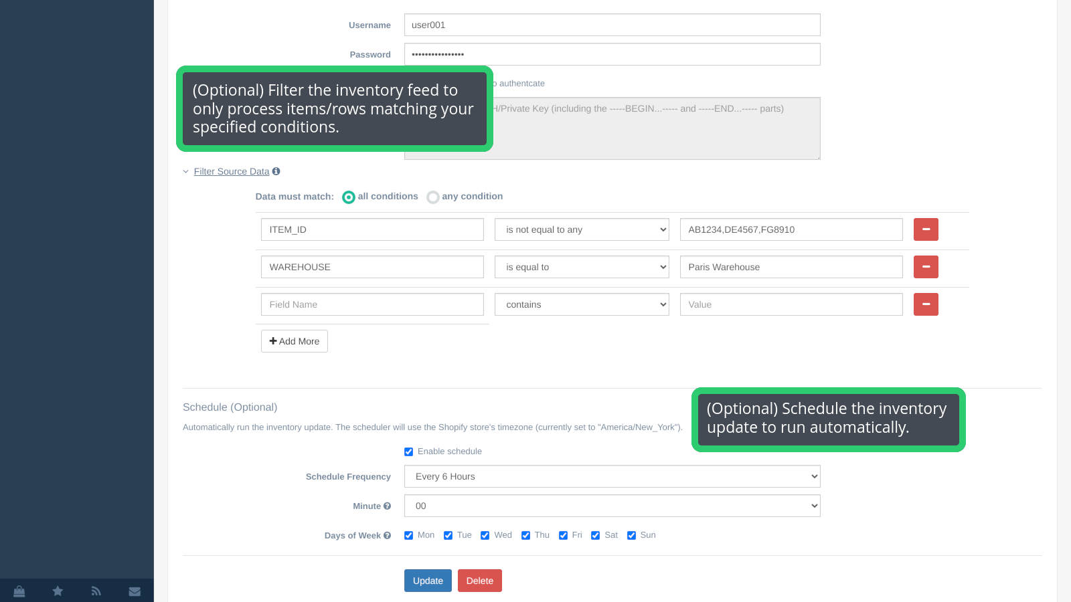Click the help icon next to Days of Week

tap(387, 535)
